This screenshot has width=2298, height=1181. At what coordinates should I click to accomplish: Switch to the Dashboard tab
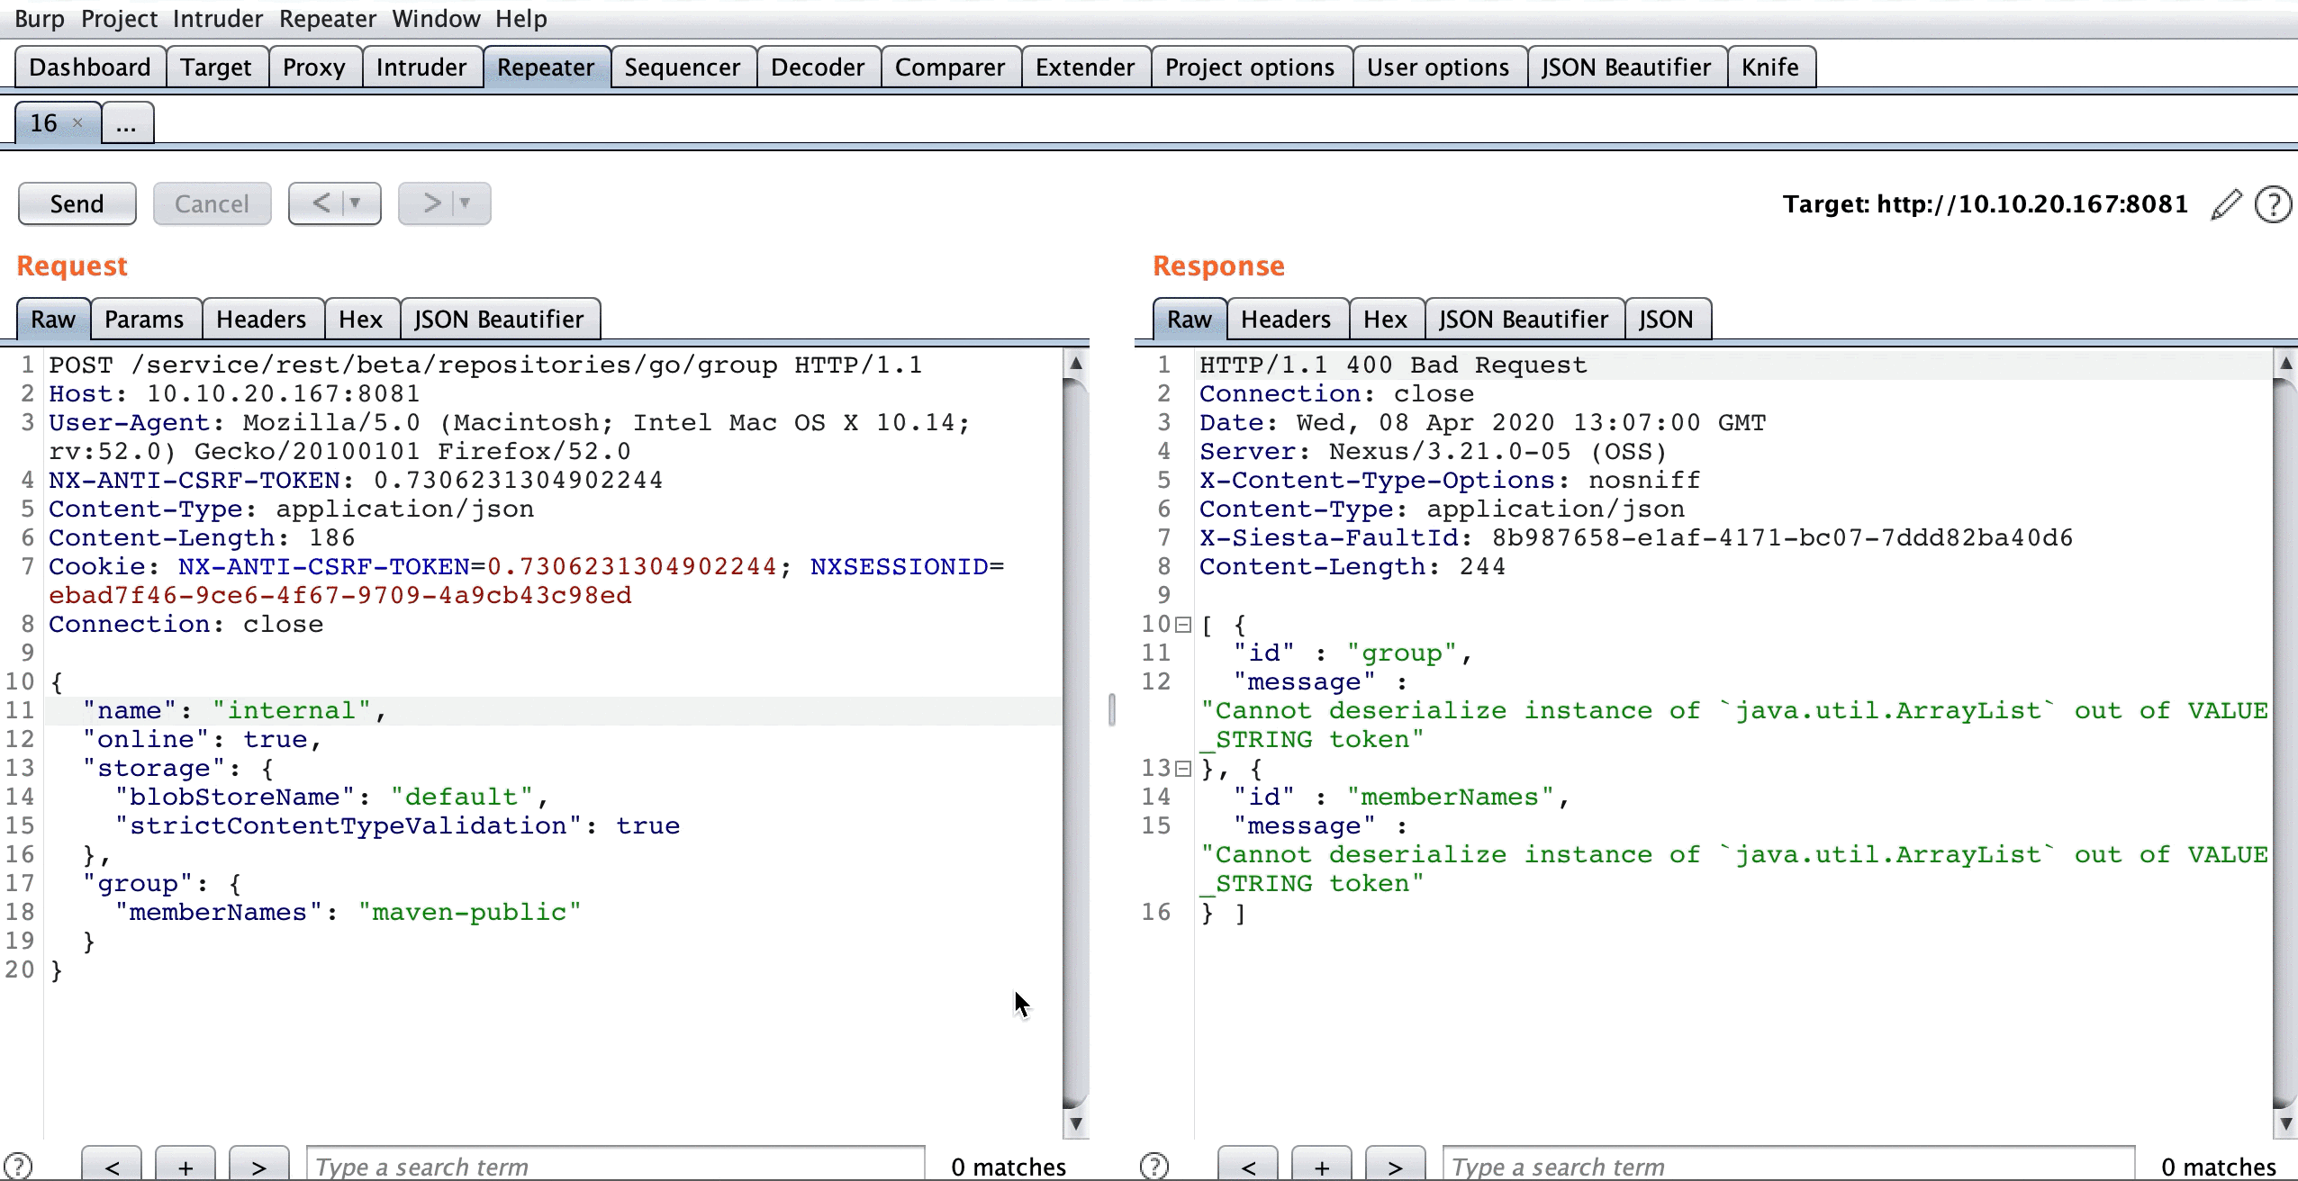coord(90,68)
